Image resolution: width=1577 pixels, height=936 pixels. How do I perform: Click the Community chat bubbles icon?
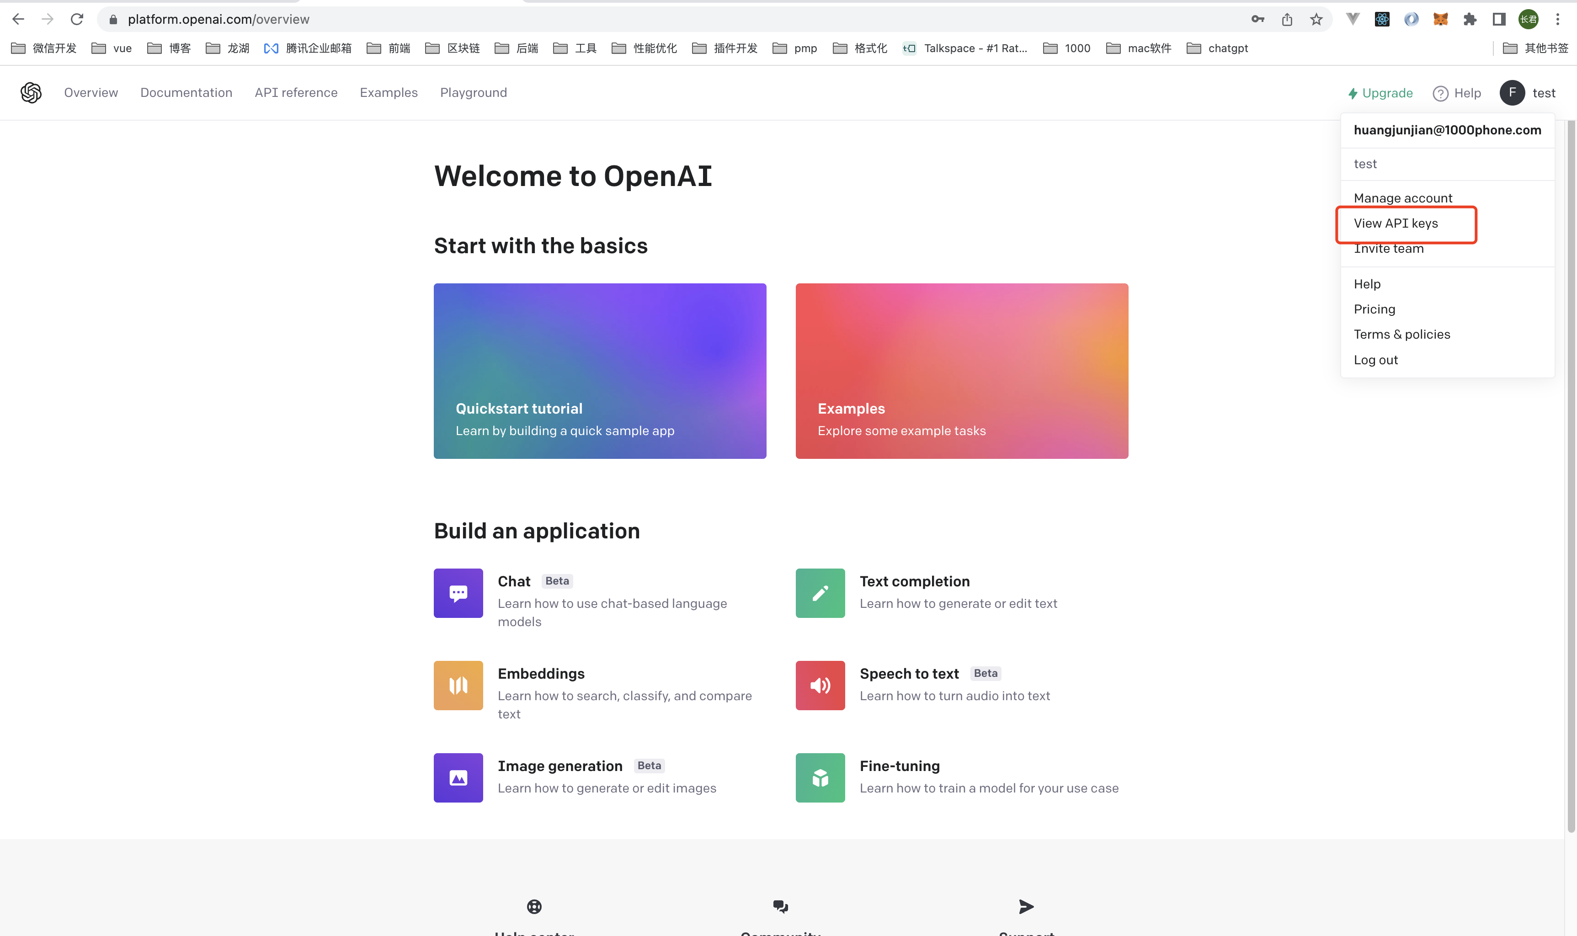pos(780,906)
